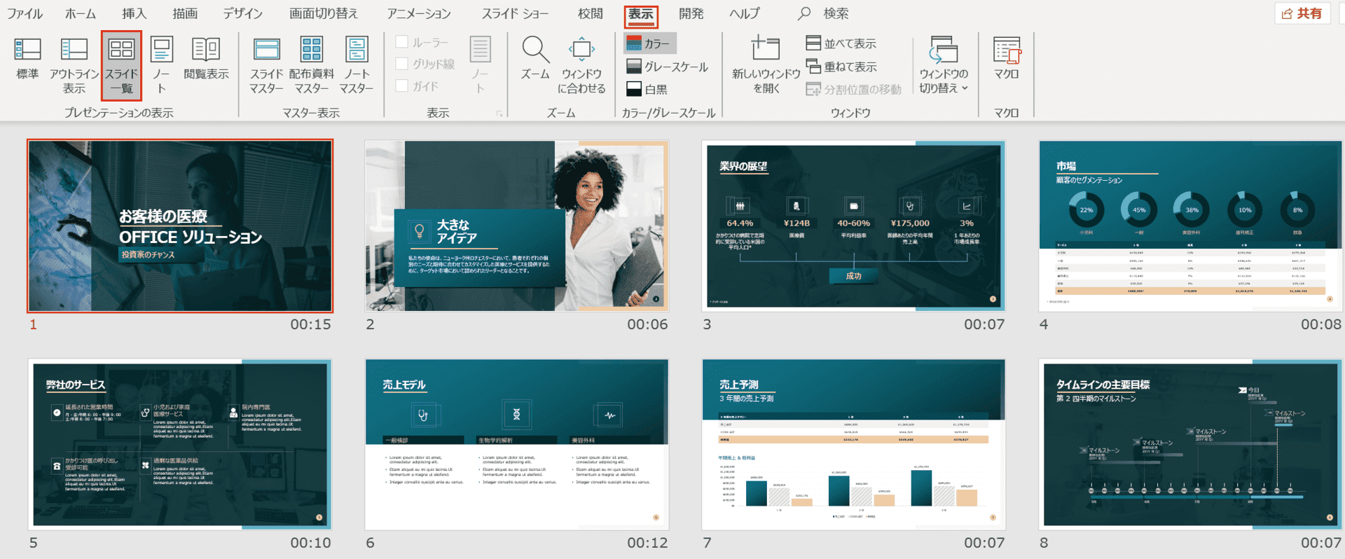
Task: Select slide 4 市場 thumbnail
Action: (x=1190, y=226)
